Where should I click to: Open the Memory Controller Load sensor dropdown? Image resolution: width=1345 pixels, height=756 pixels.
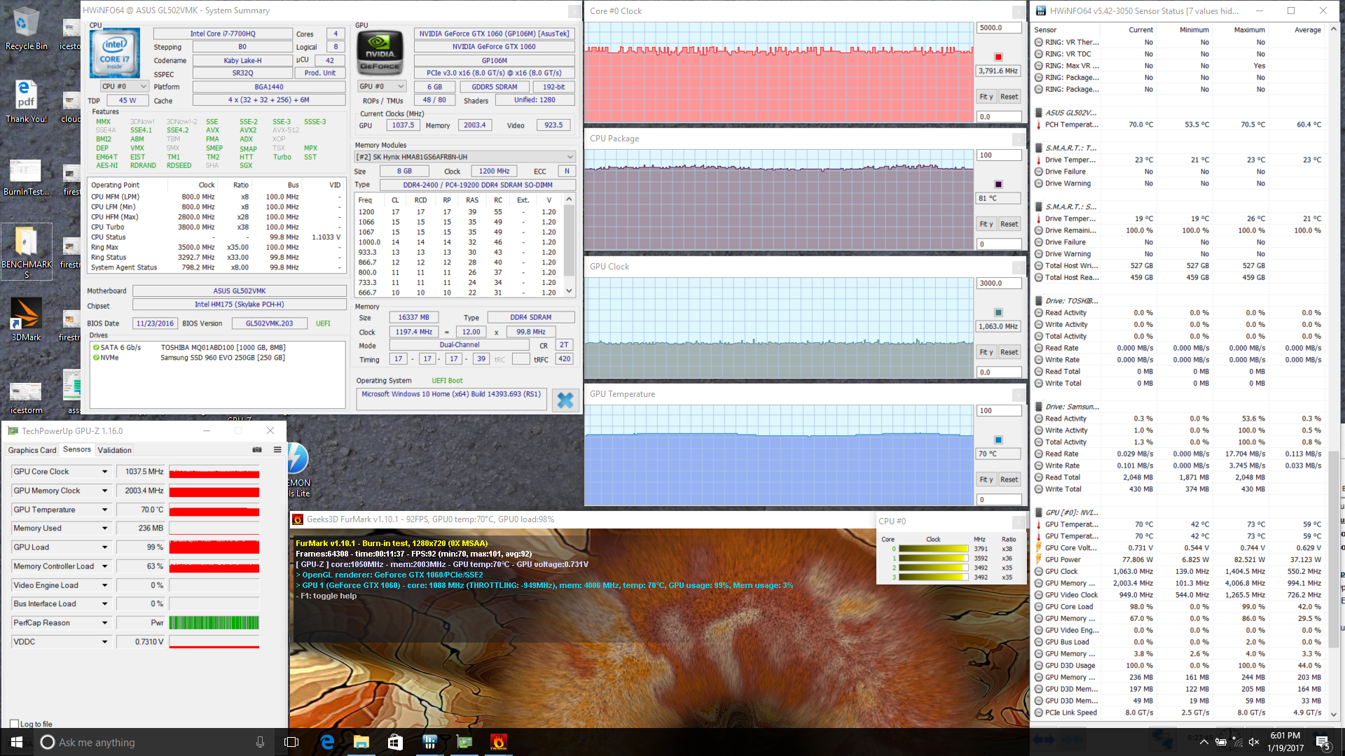pos(105,566)
